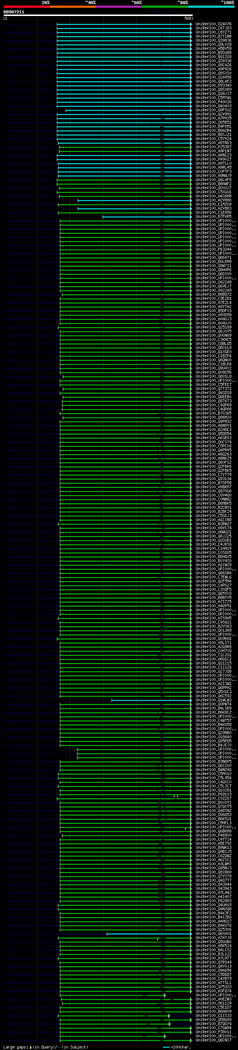Select hit UniRef100_Q8LAF2
The width and height of the screenshot is (238, 1050).
(x=213, y=82)
